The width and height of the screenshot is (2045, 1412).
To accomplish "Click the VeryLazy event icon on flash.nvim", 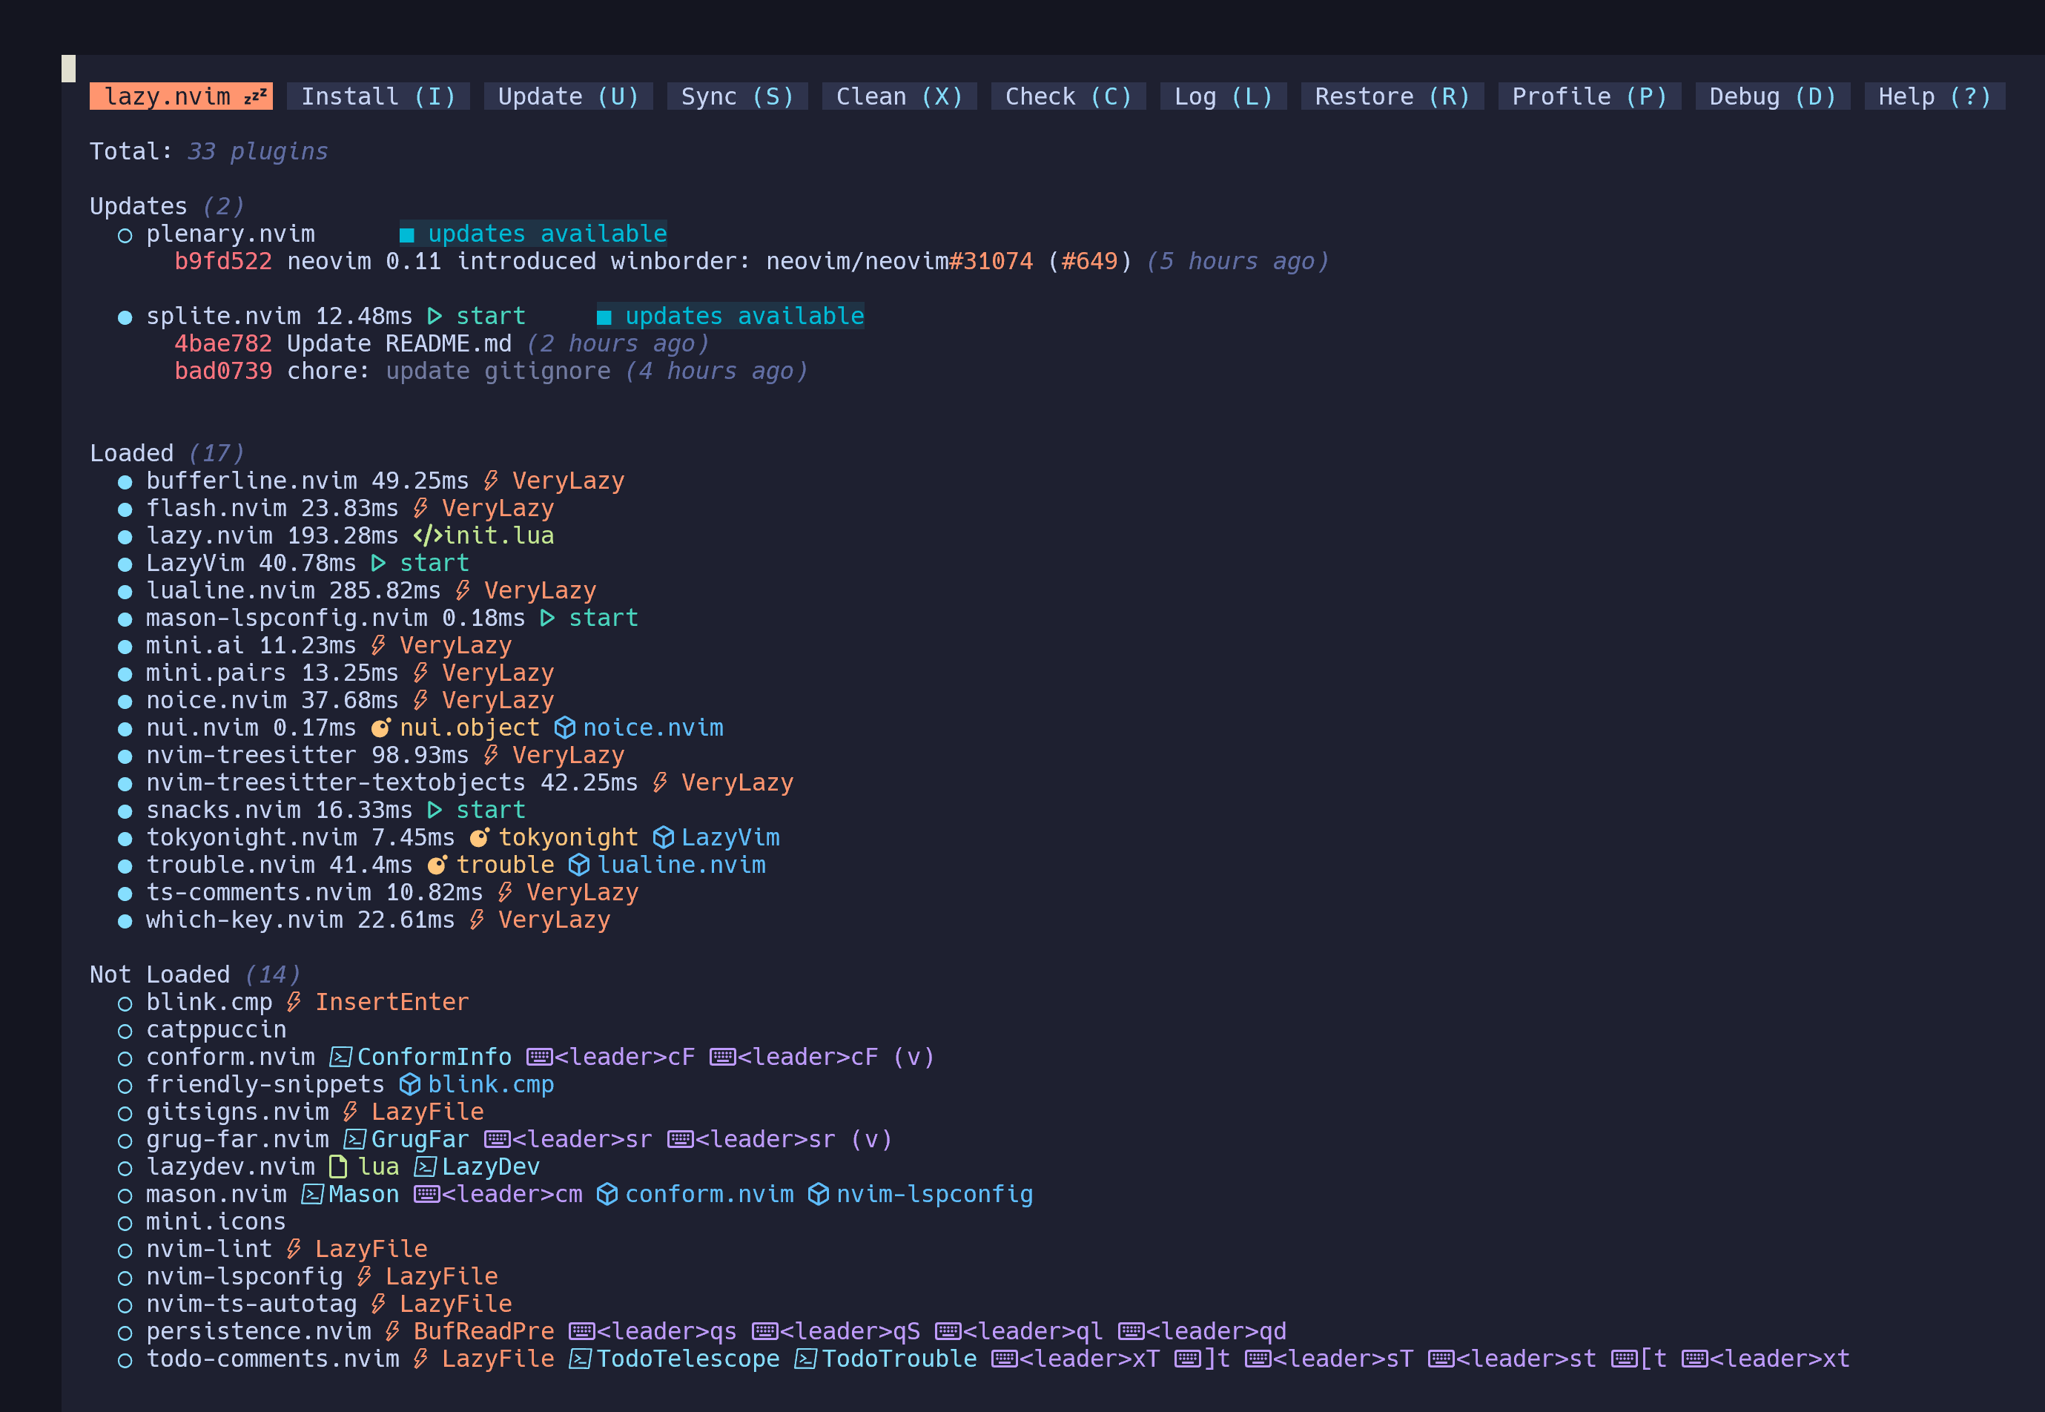I will click(420, 508).
